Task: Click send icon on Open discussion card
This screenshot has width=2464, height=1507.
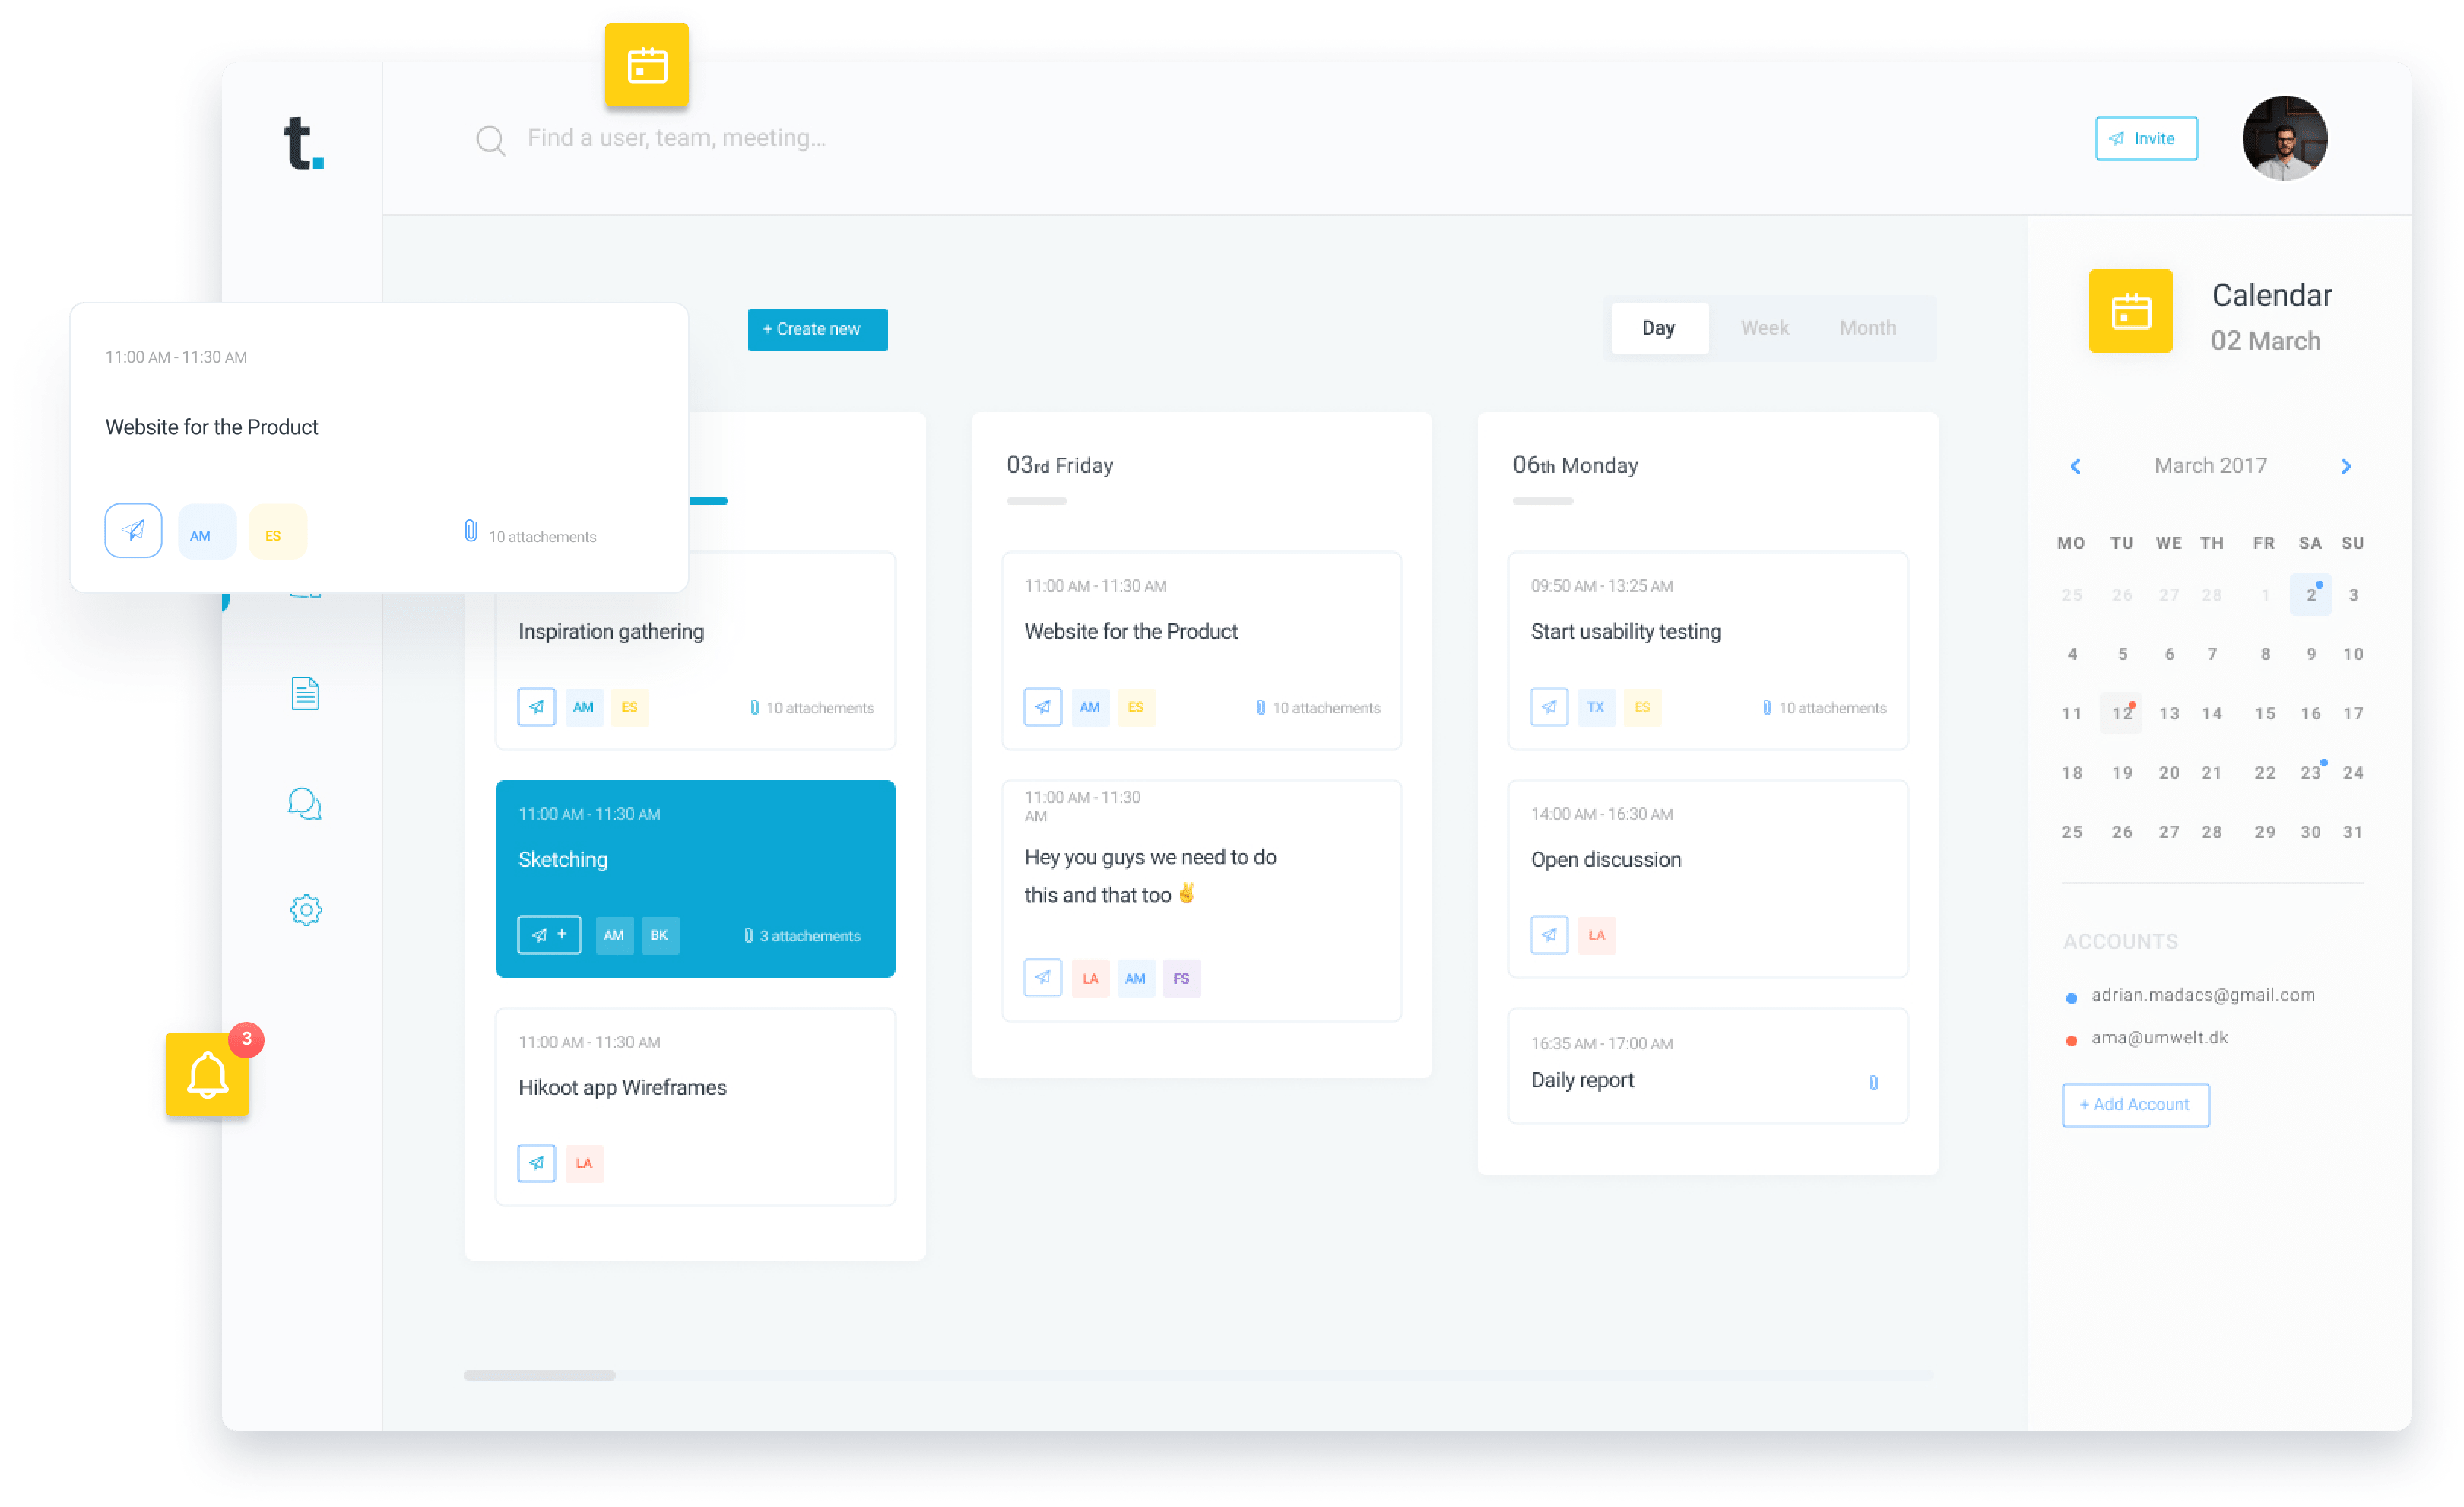Action: point(1548,935)
